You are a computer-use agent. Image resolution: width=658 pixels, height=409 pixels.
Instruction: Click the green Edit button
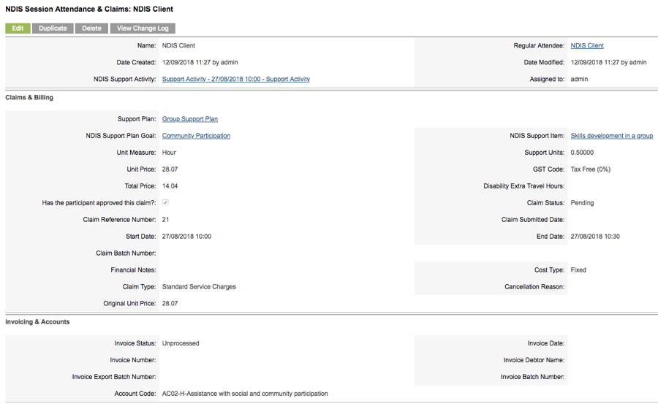18,28
